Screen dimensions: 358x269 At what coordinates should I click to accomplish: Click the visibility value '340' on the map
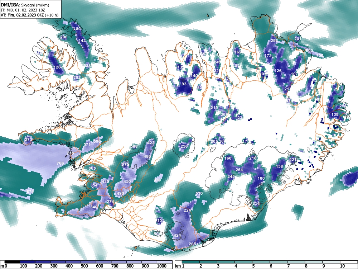[x=94, y=207]
